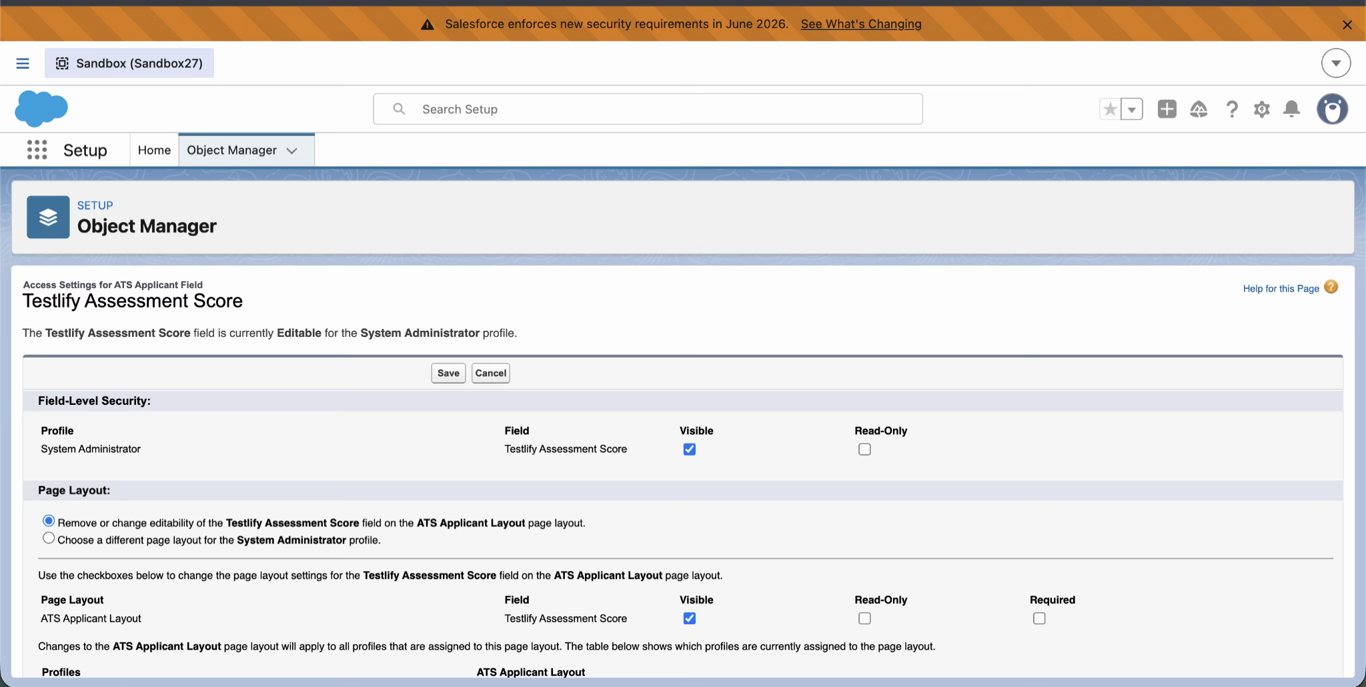
Task: Click the Salesforce cloud logo
Action: (x=41, y=109)
